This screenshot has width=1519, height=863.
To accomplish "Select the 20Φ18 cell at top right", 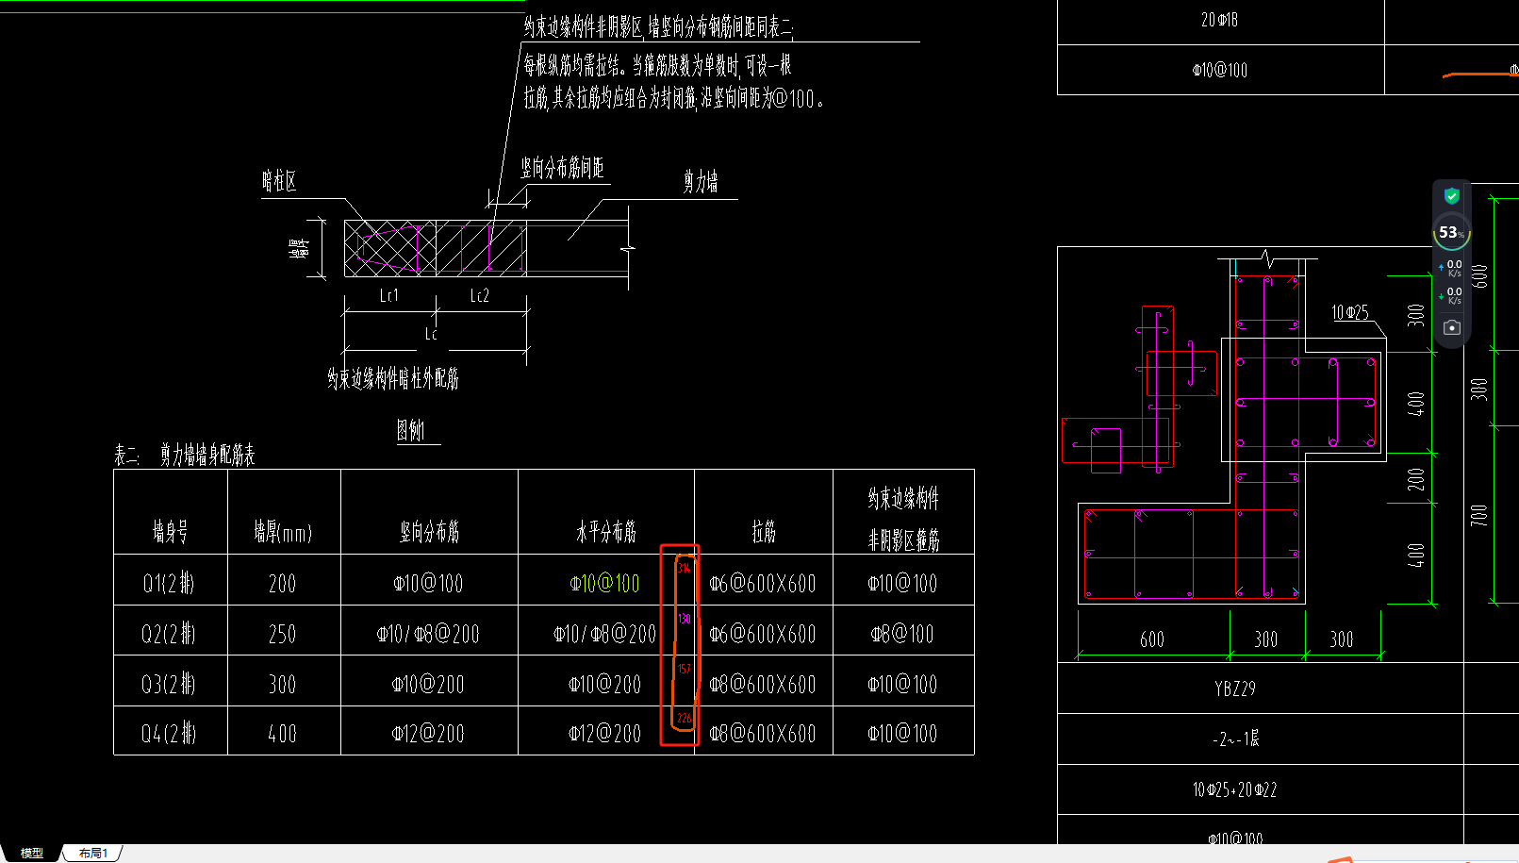I will point(1220,20).
